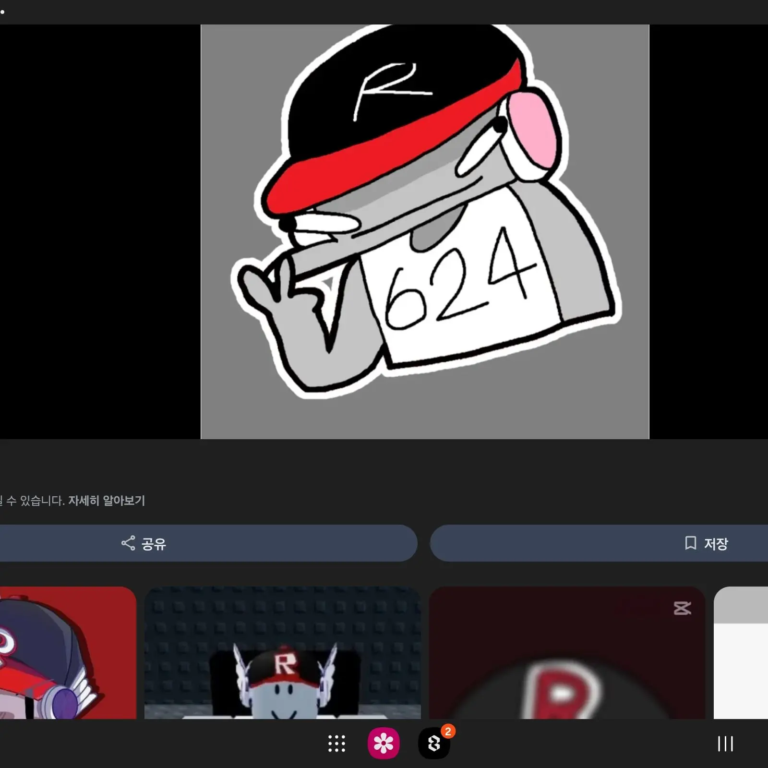Click the share icon beside 공유

pyautogui.click(x=128, y=543)
